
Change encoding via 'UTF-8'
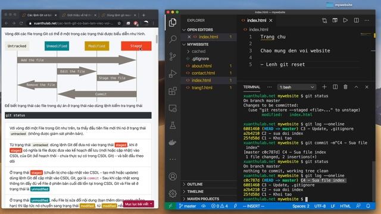pos(320,206)
